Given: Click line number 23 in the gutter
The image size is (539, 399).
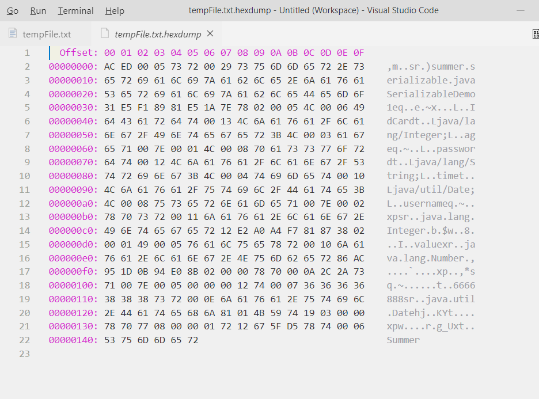Looking at the screenshot, I should 24,354.
